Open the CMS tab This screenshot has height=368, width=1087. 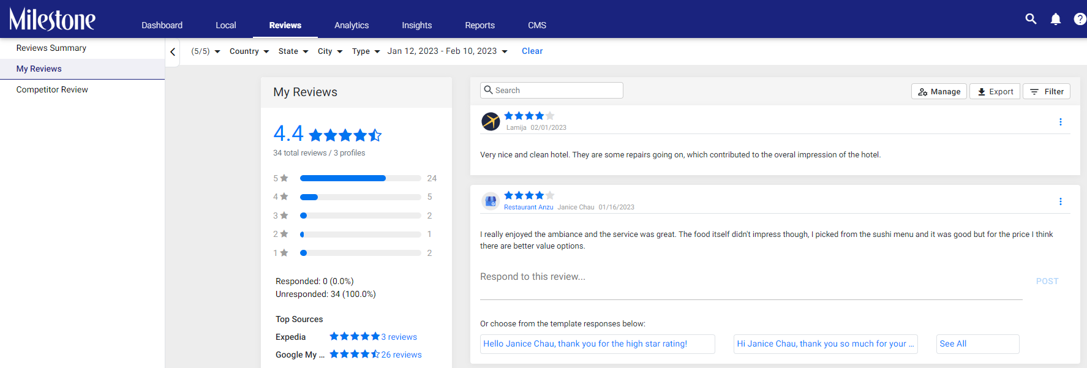tap(537, 25)
